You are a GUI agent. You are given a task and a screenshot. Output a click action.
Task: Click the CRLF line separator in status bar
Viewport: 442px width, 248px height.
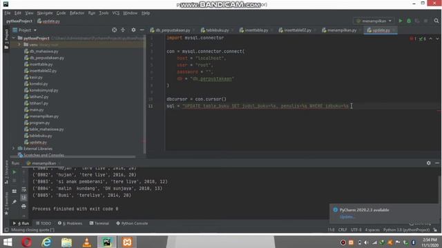[343, 229]
